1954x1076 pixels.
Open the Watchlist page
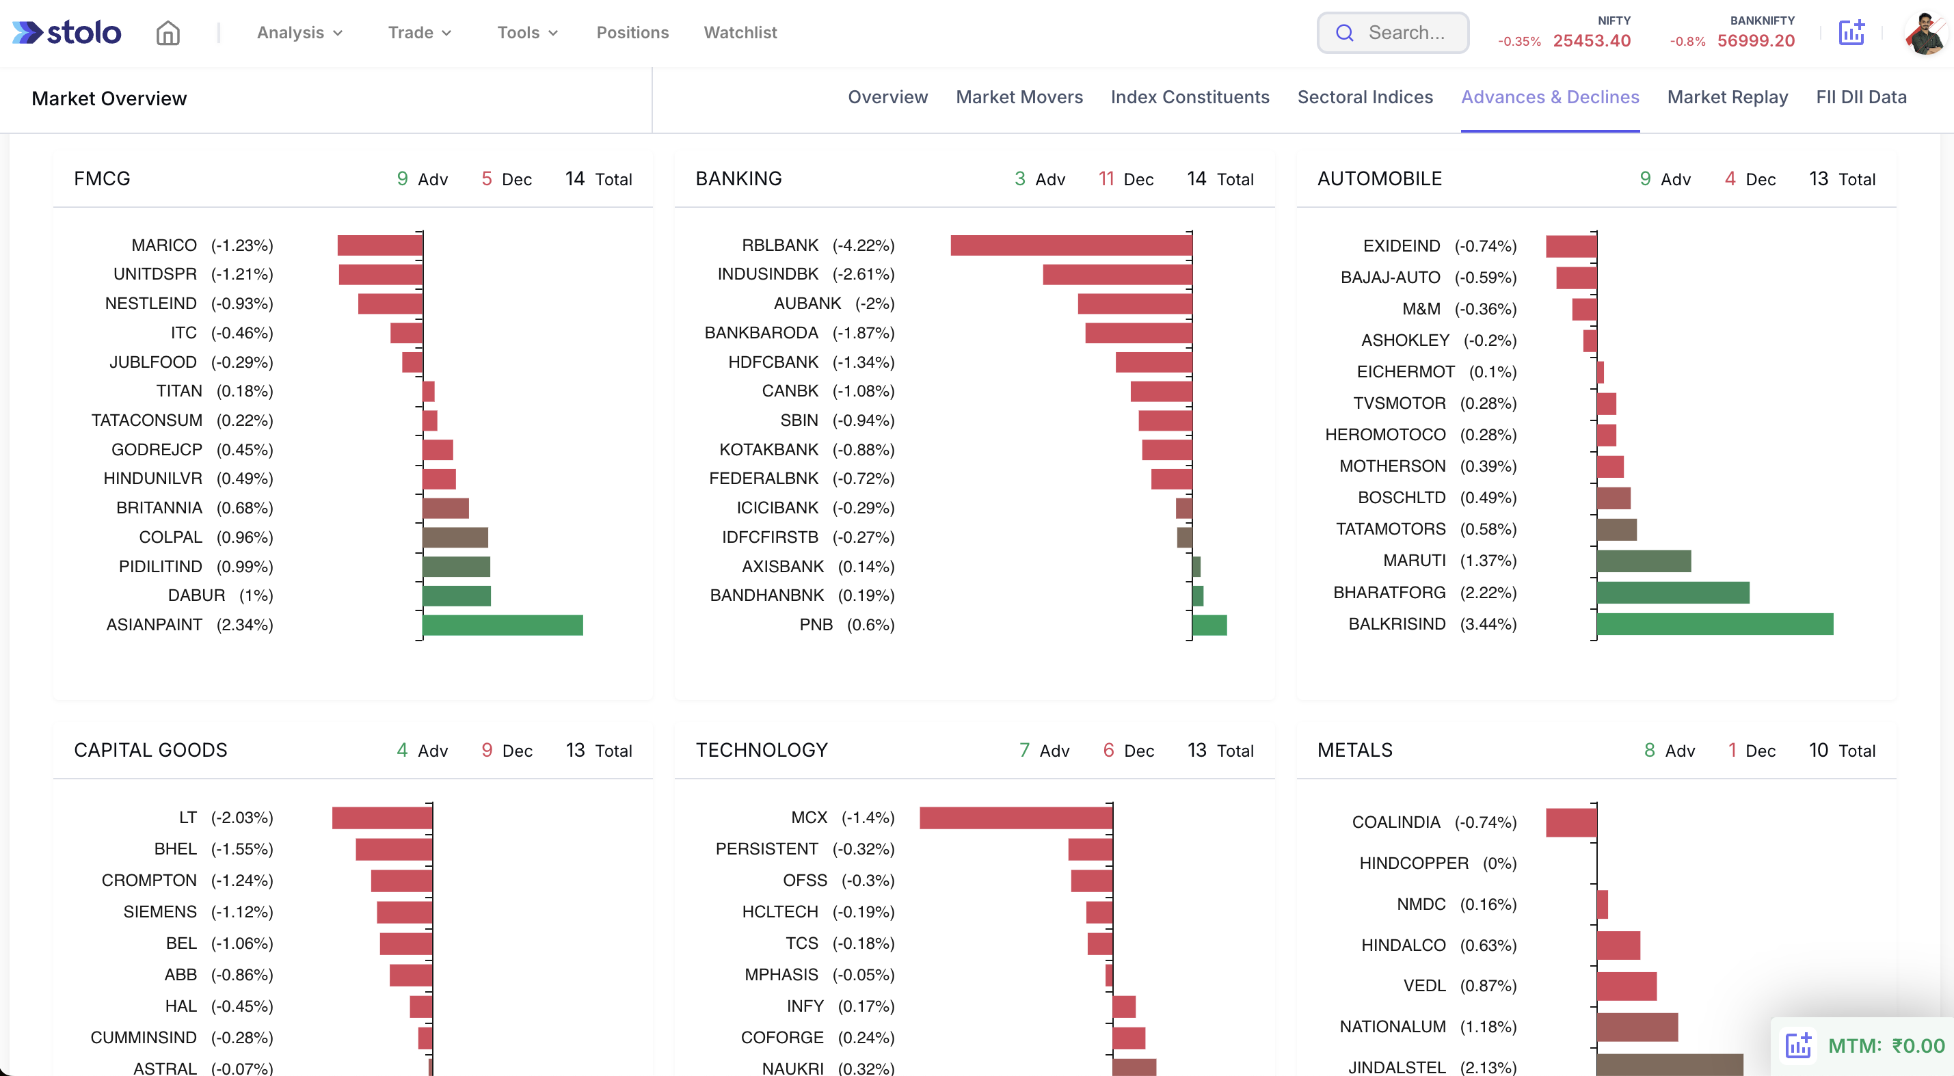(740, 33)
